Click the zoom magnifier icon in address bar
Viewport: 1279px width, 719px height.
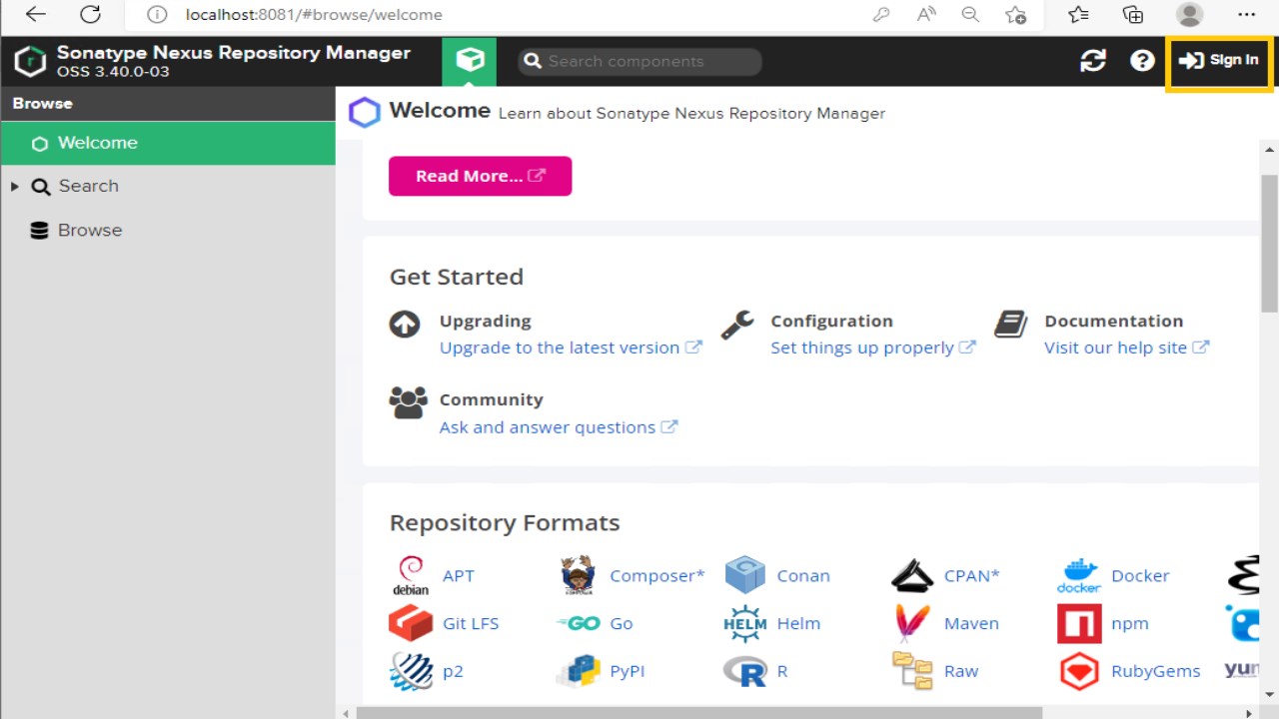(x=970, y=14)
